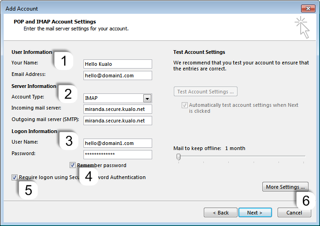Click the Your Name input field
The image size is (320, 226).
click(x=118, y=64)
